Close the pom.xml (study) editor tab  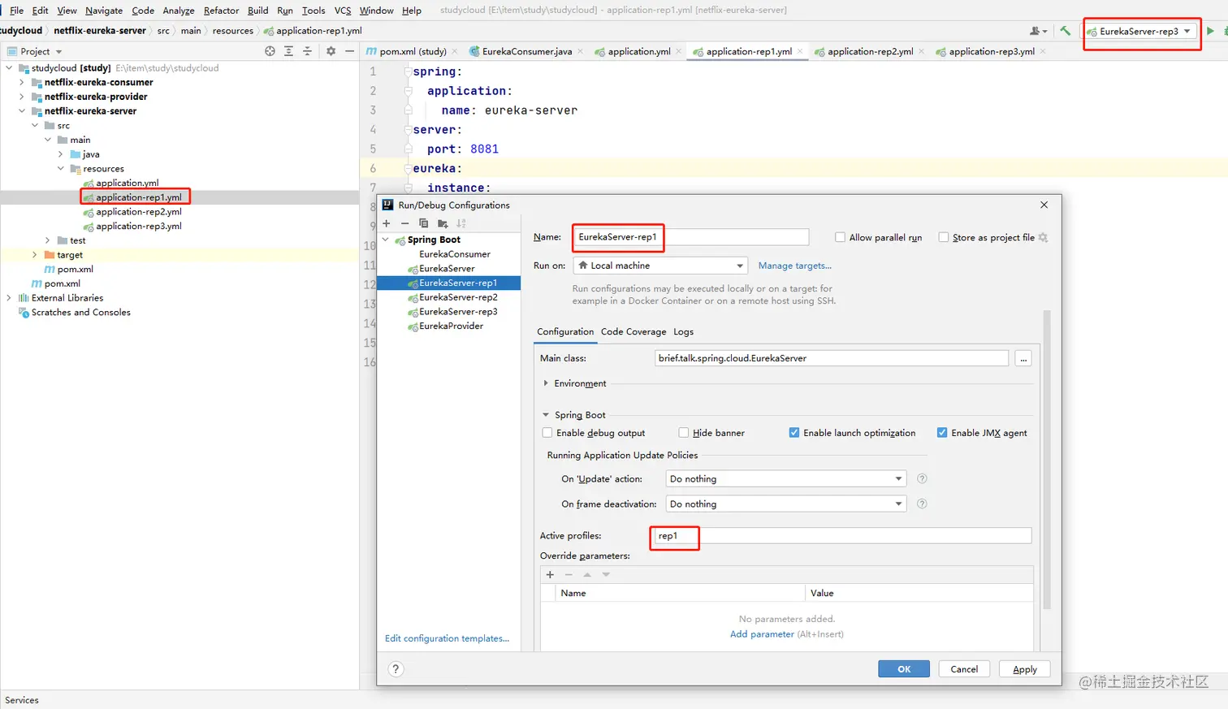tap(455, 51)
